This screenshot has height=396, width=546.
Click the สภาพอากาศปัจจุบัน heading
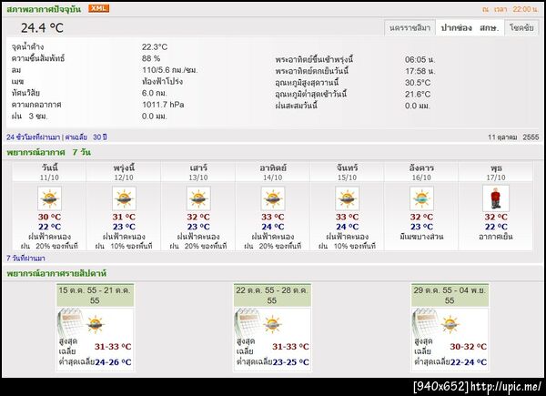pos(44,9)
